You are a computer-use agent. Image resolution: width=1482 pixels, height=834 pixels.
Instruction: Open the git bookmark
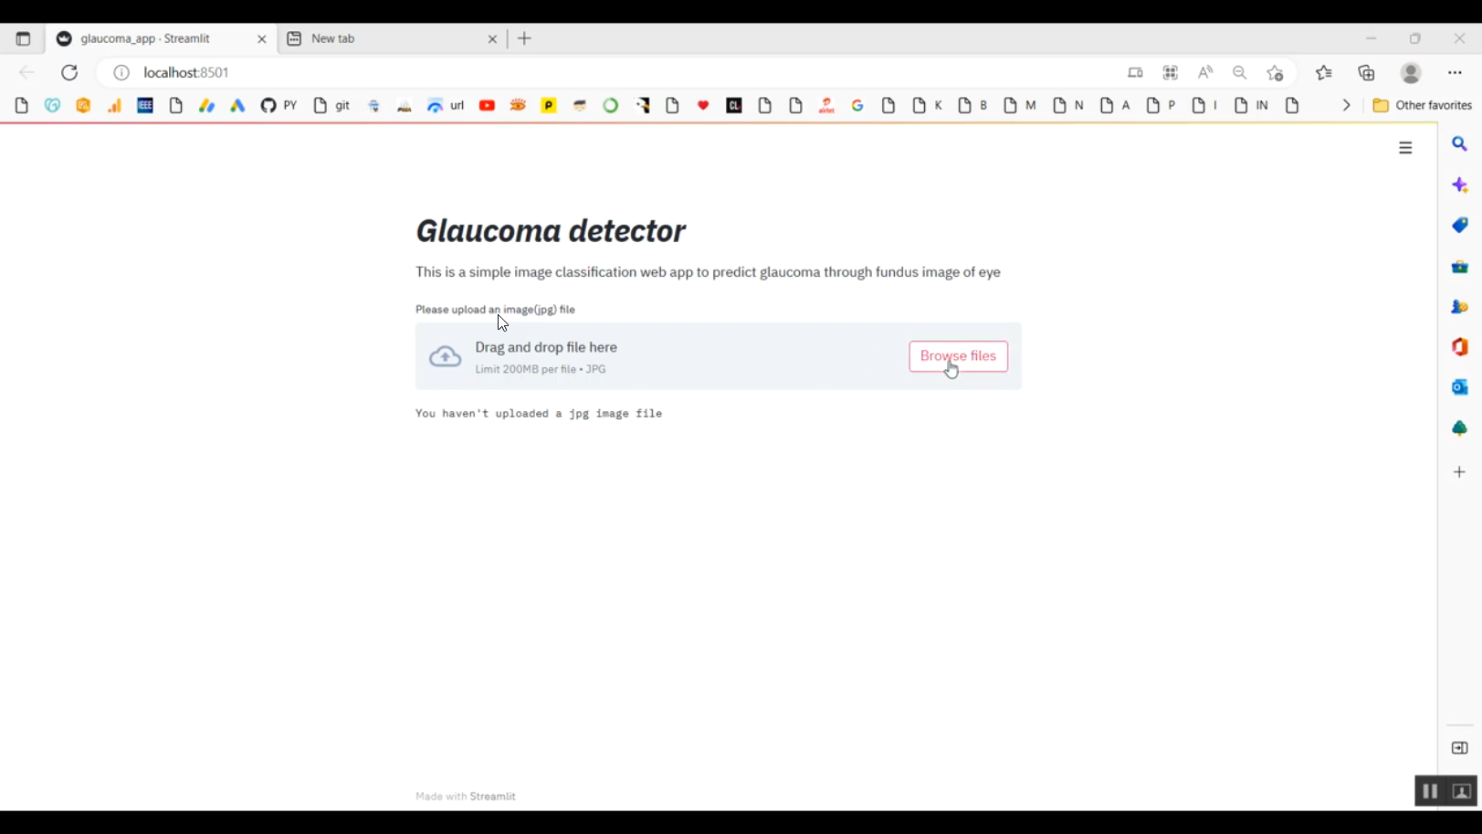point(331,106)
